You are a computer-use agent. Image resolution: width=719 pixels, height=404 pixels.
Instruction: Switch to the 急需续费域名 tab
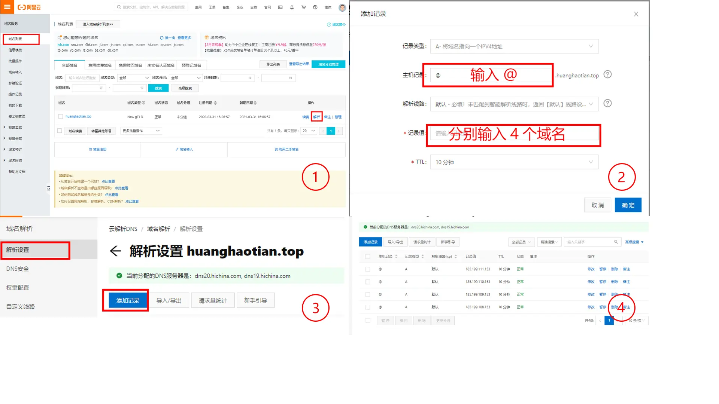[100, 65]
